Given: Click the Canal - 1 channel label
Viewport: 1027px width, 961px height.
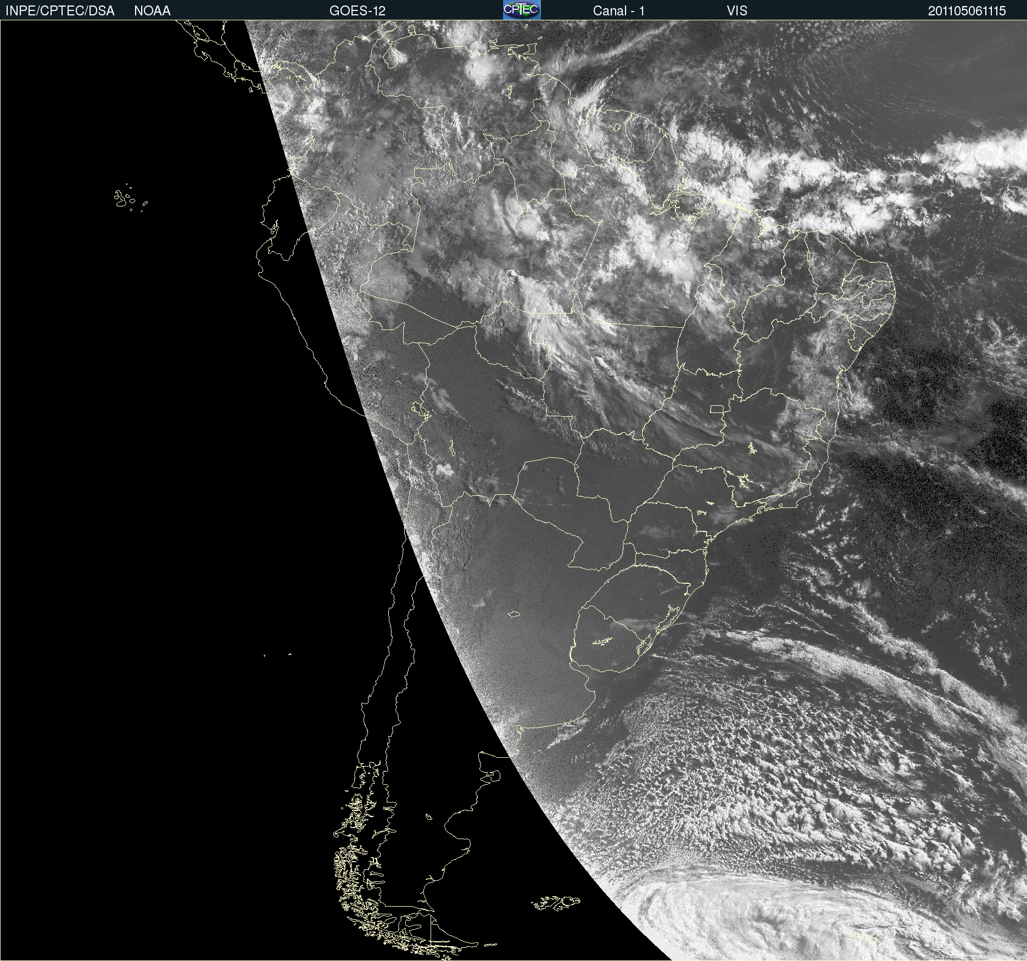Looking at the screenshot, I should [x=618, y=11].
